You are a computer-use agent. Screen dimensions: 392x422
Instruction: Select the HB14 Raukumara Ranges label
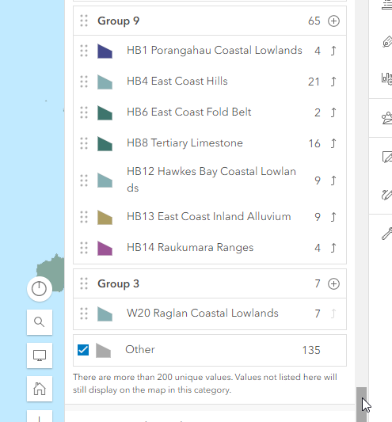pos(190,248)
